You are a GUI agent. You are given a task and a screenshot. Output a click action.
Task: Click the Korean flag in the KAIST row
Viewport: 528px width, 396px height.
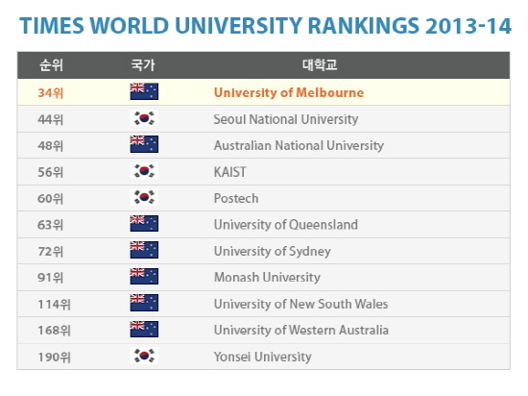pos(144,171)
